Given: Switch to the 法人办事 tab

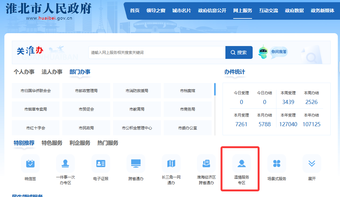Looking at the screenshot, I should tap(52, 72).
